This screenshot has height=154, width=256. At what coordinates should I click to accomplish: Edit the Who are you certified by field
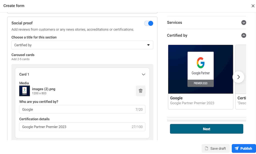click(x=82, y=109)
